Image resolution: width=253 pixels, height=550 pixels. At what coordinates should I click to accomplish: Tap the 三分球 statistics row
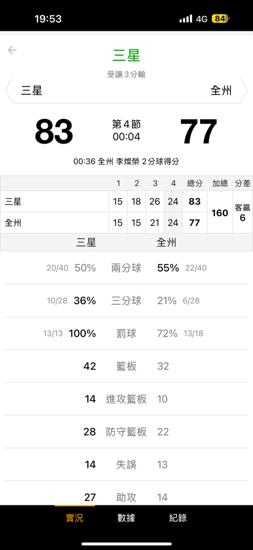(127, 301)
